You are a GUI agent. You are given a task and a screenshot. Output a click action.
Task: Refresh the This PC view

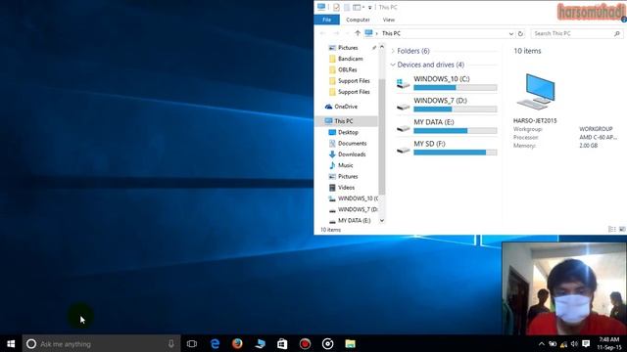[x=520, y=34]
